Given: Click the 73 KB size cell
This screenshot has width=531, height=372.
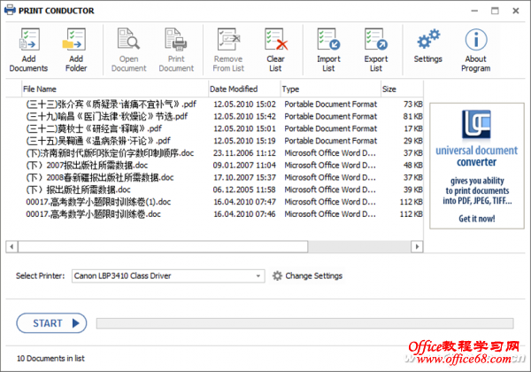Looking at the screenshot, I should (412, 104).
